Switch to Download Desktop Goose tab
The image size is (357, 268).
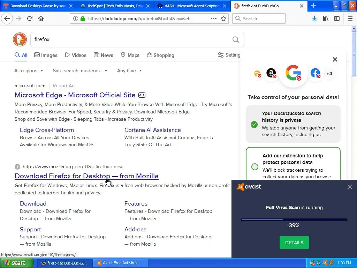38,6
